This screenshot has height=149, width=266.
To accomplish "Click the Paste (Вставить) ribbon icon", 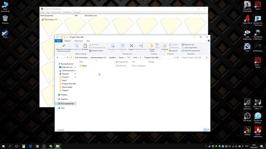I will 85,47.
